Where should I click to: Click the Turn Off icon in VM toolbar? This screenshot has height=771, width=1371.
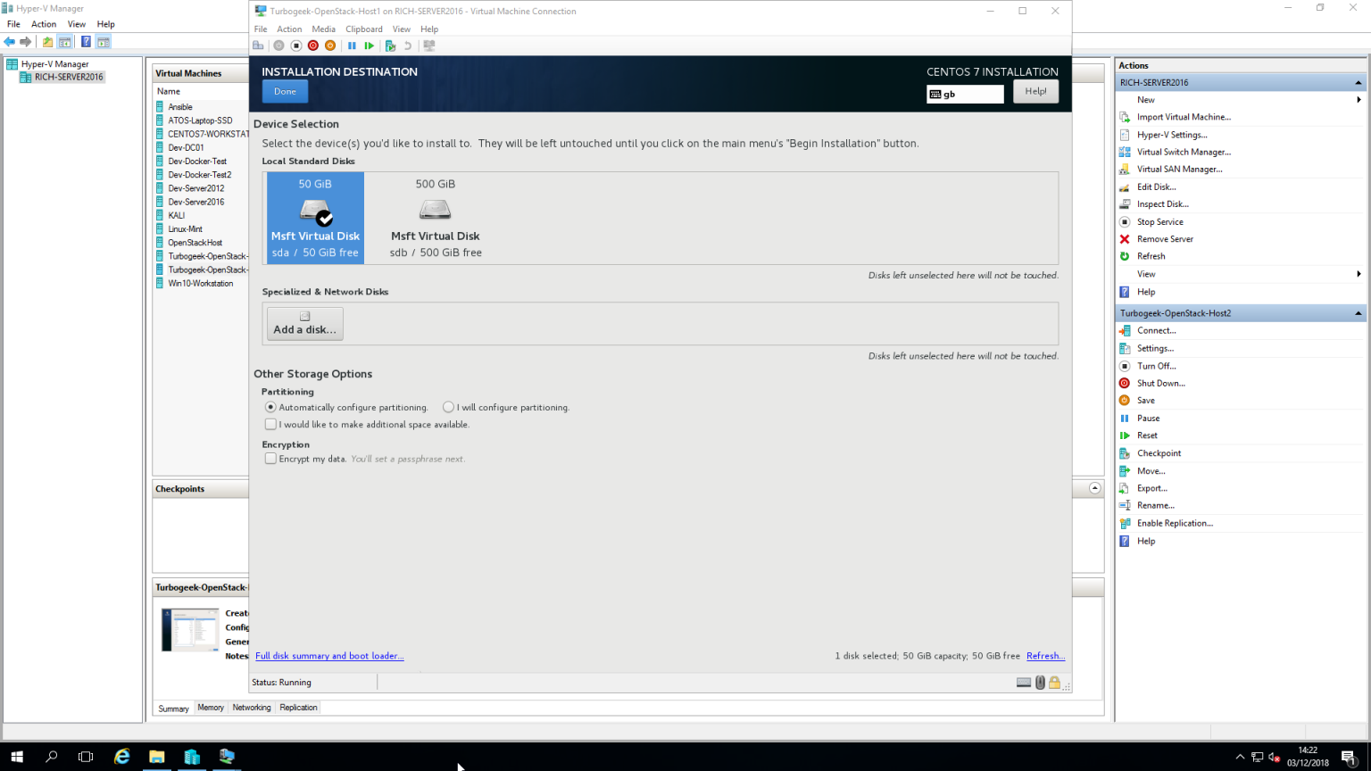(x=296, y=46)
